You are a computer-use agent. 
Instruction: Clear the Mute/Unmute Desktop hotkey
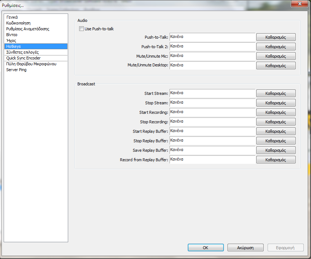click(x=276, y=66)
